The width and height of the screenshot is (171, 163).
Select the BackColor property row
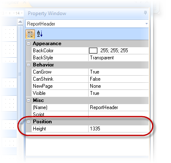90,51
